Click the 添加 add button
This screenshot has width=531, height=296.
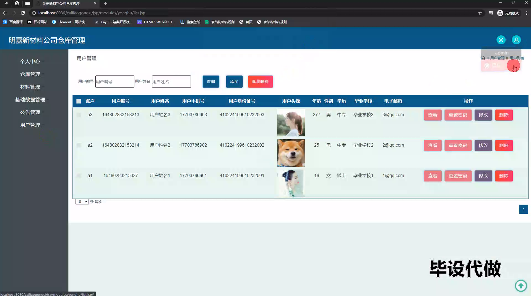234,82
